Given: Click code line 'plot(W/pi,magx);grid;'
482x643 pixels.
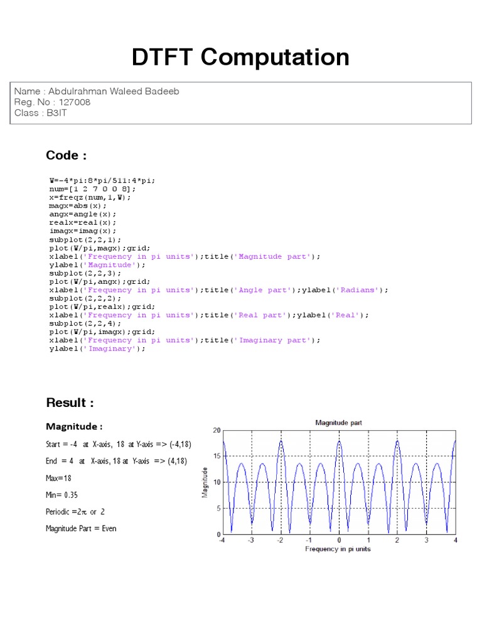Looking at the screenshot, I should pos(100,248).
